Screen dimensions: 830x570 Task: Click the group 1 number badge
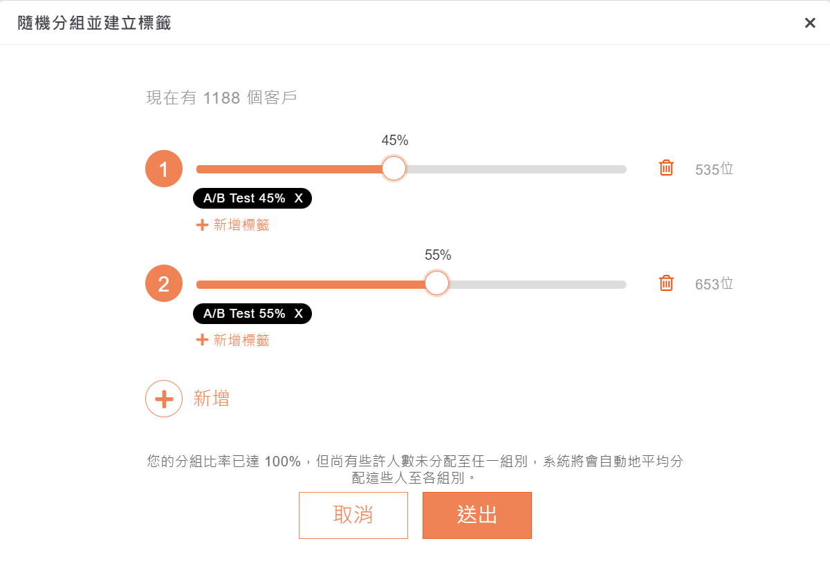click(x=164, y=169)
